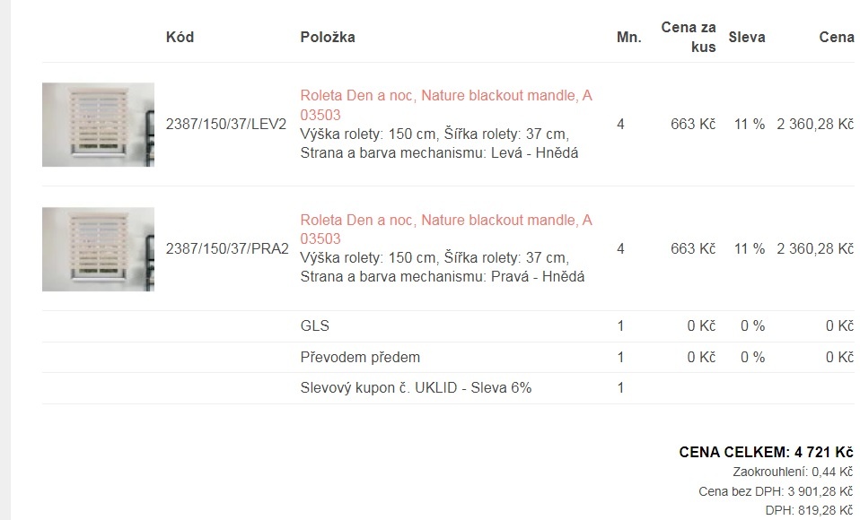This screenshot has width=860, height=520.
Task: Click the CENA CELKEM total amount
Action: [766, 452]
